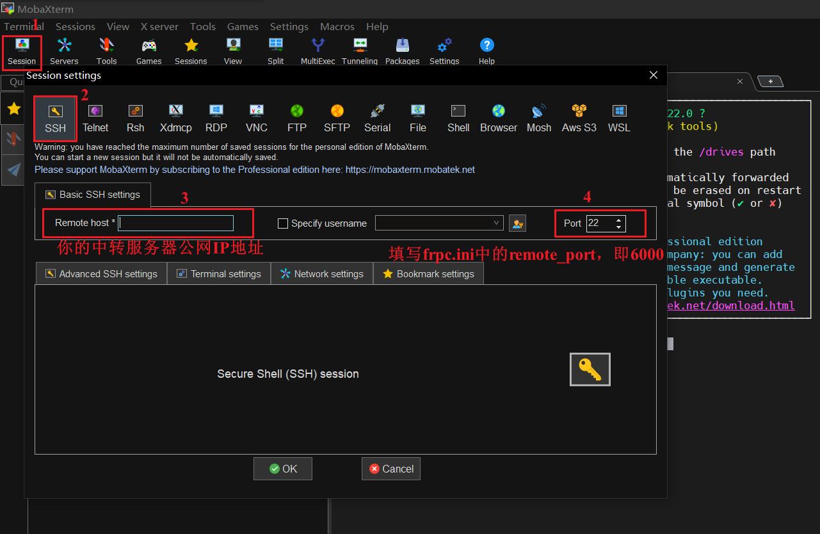This screenshot has width=820, height=534.
Task: Increase the Port value with up arrow
Action: coord(618,220)
